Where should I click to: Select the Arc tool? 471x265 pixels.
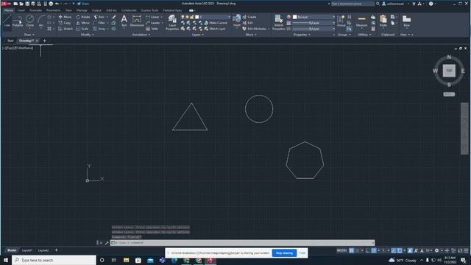(41, 21)
